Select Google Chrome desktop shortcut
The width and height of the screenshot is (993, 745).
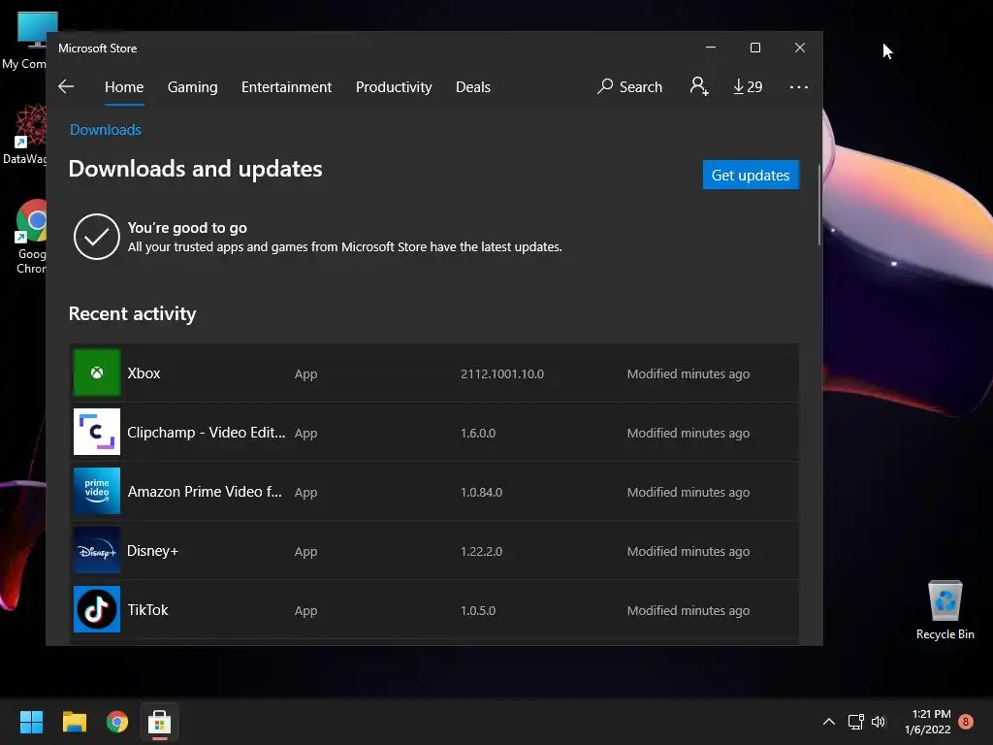pos(30,237)
